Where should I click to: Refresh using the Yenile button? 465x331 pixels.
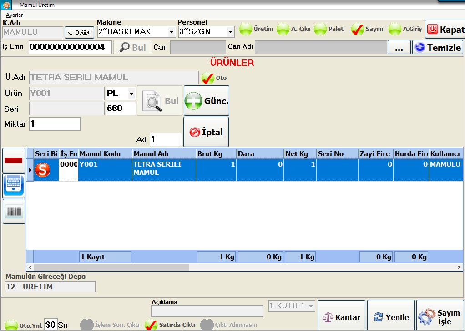(x=391, y=317)
